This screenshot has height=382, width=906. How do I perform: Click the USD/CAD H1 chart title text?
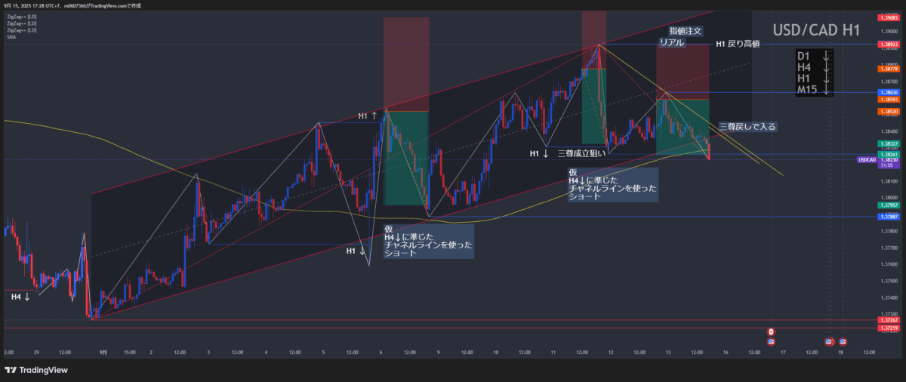tap(817, 30)
